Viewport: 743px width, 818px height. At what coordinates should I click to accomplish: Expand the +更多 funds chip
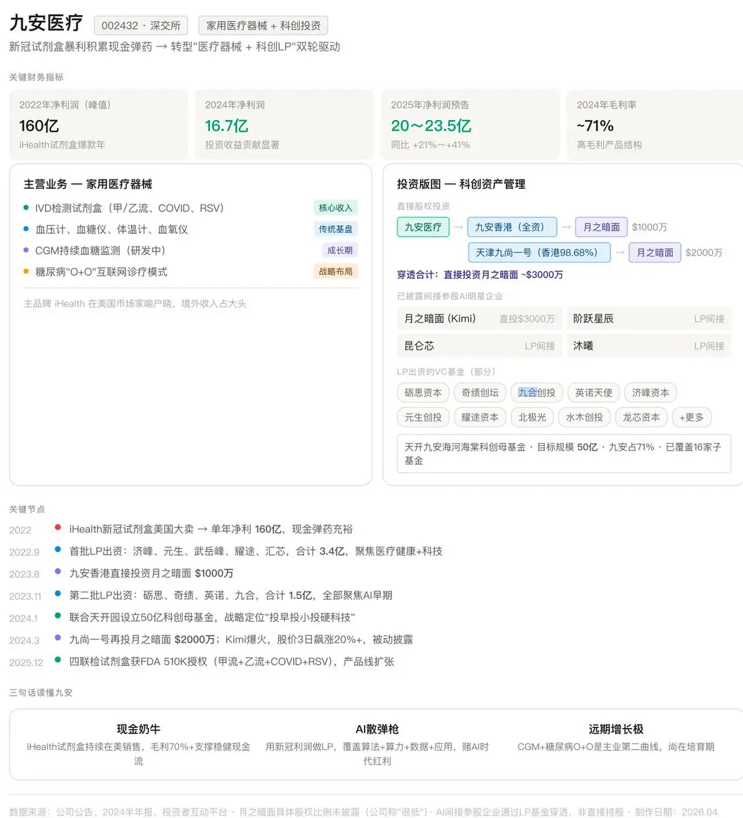click(x=691, y=417)
